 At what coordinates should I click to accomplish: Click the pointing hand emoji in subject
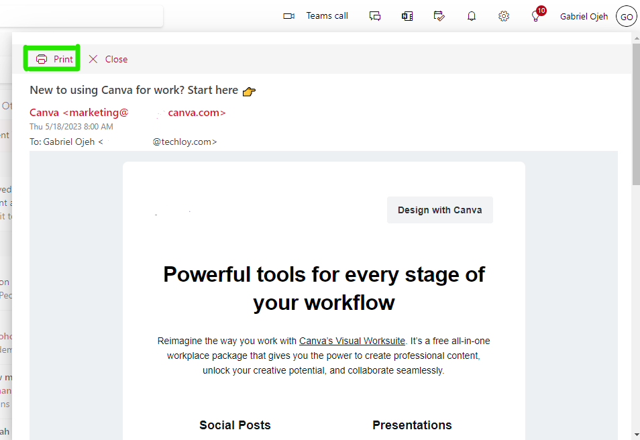pos(249,91)
